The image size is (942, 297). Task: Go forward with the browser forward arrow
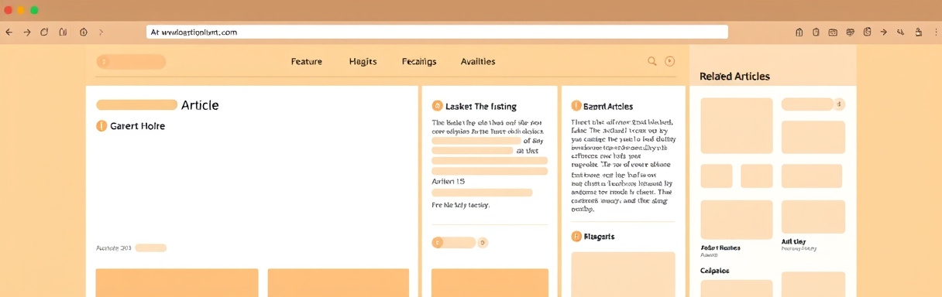27,32
